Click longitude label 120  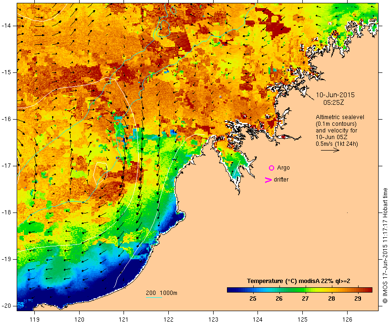point(79,319)
